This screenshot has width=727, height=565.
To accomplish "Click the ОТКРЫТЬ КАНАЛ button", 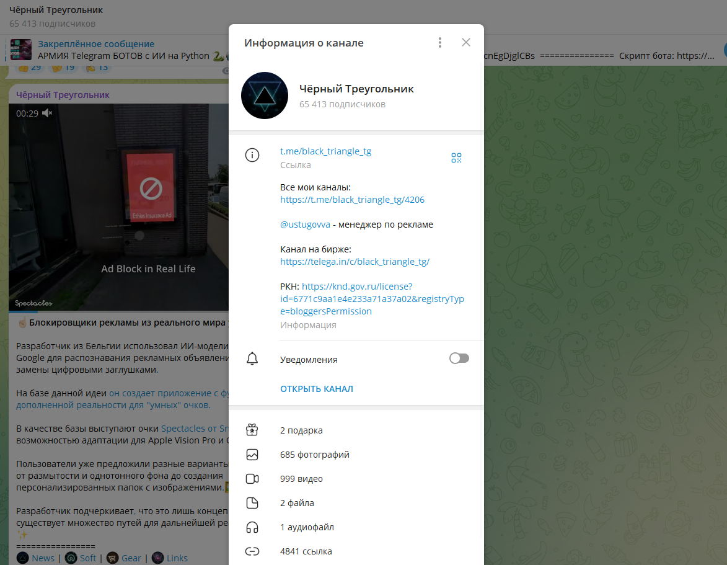I will point(317,389).
